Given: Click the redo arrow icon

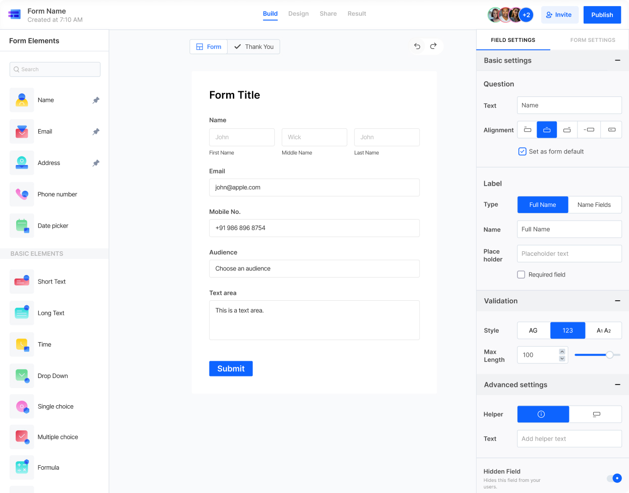Looking at the screenshot, I should point(433,46).
